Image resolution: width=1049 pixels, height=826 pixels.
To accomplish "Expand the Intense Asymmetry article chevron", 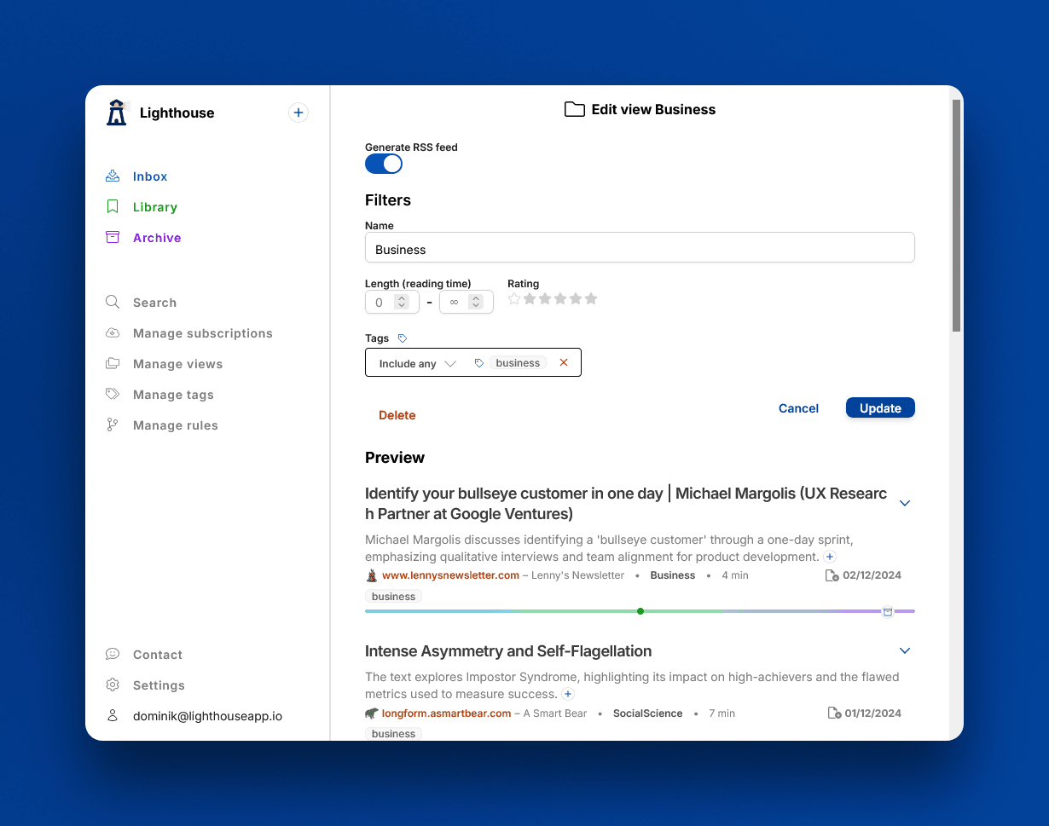I will pyautogui.click(x=905, y=650).
